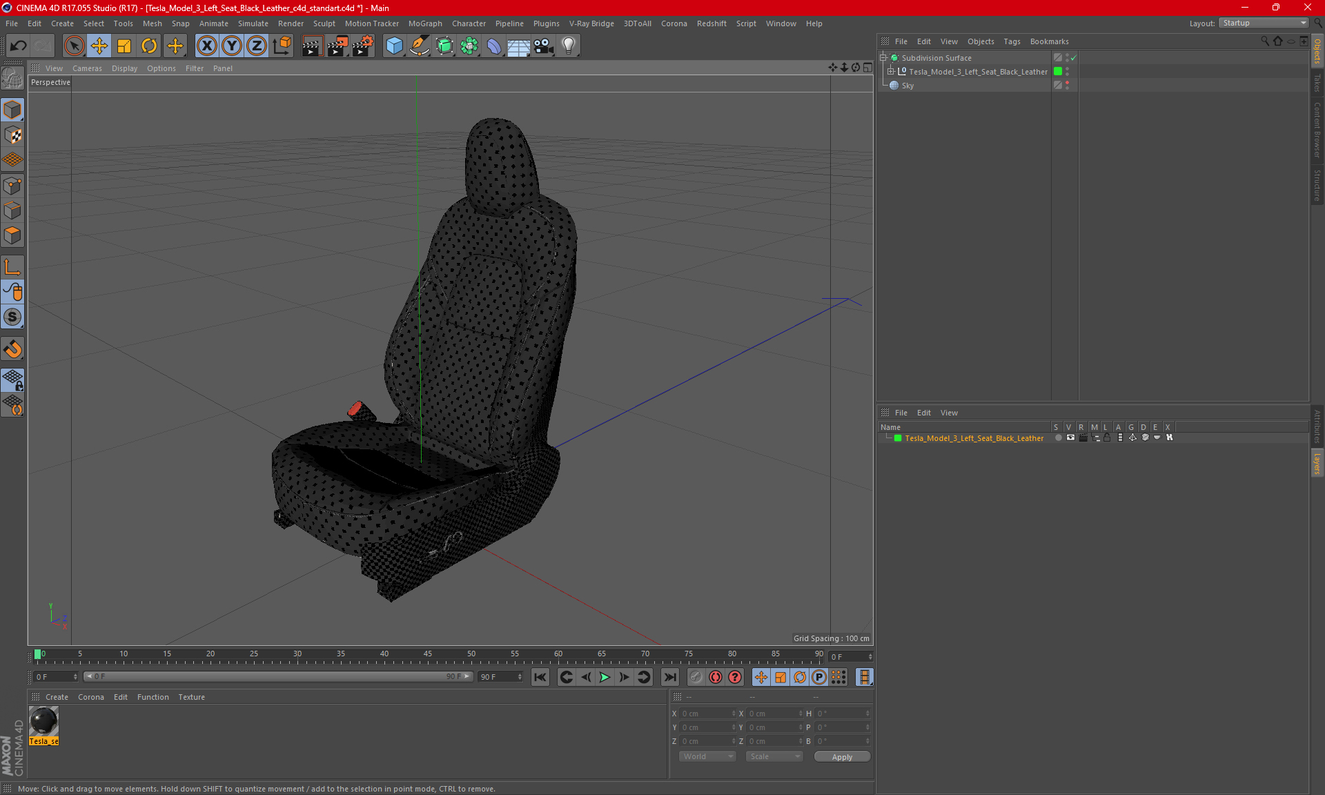
Task: Toggle Sky visibility dots
Action: 1068,86
